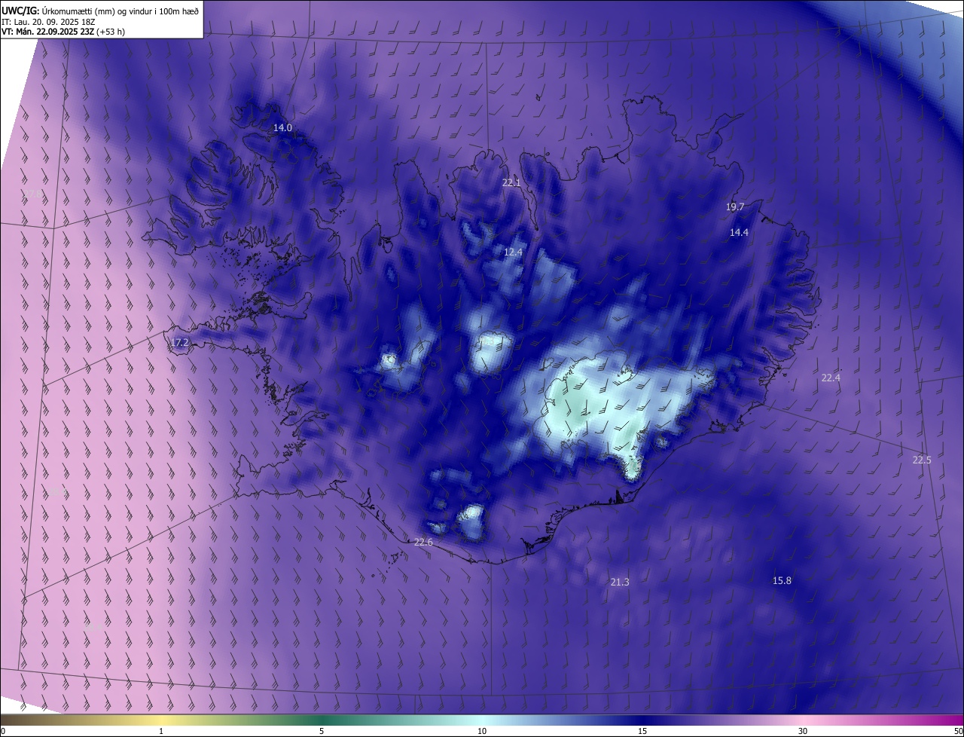Image resolution: width=964 pixels, height=737 pixels.
Task: Click the 1 tick on the color scale
Action: (x=161, y=732)
